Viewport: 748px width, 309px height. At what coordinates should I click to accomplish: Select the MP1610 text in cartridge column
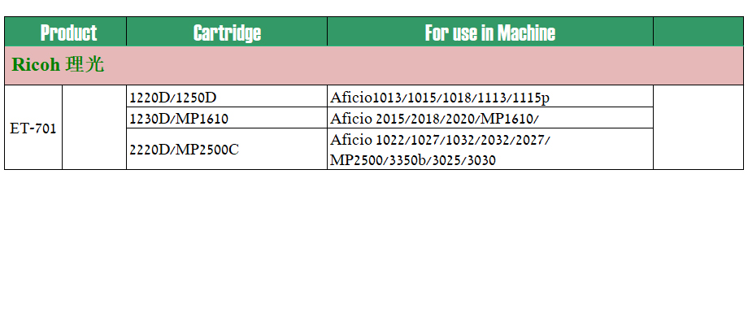point(202,118)
